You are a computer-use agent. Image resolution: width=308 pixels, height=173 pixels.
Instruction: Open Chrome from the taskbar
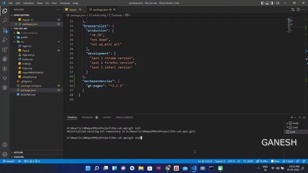coord(167,168)
